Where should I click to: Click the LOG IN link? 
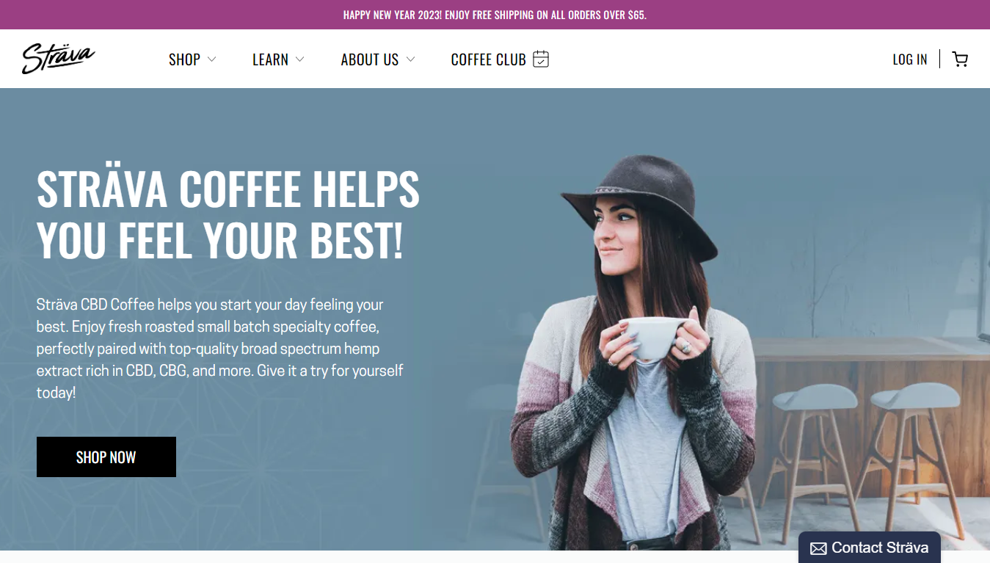(x=910, y=59)
